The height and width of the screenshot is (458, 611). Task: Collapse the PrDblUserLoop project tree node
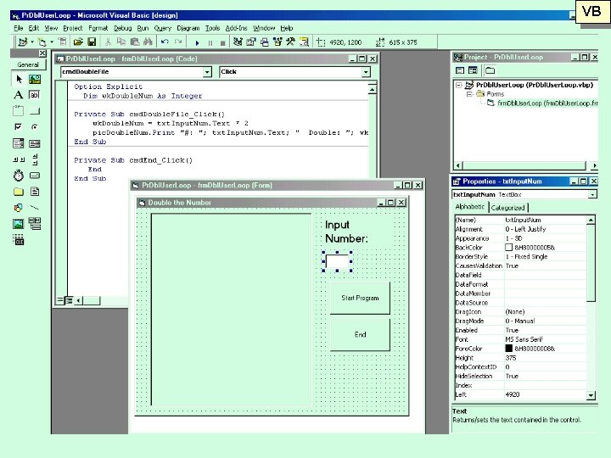coord(459,85)
